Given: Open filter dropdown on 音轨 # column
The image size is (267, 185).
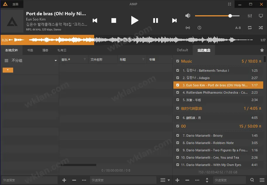Looking at the screenshot, I should pos(85,59).
